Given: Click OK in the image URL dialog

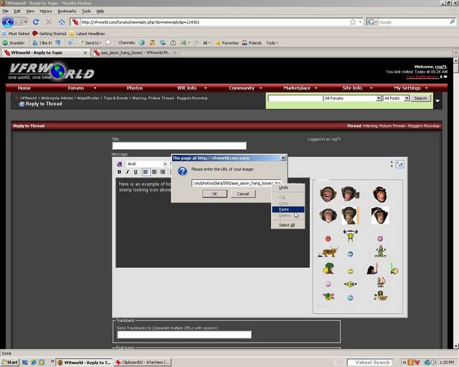Looking at the screenshot, I should tap(214, 194).
